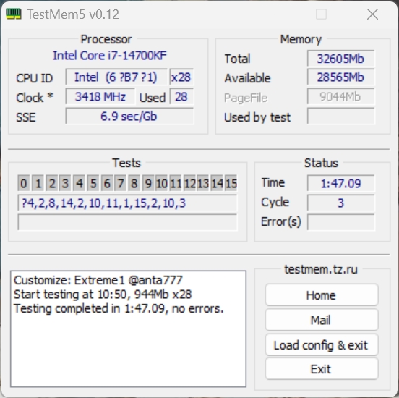Screen dimensions: 399x398
Task: Click the TestMem5 memory chip title icon
Action: (x=14, y=14)
